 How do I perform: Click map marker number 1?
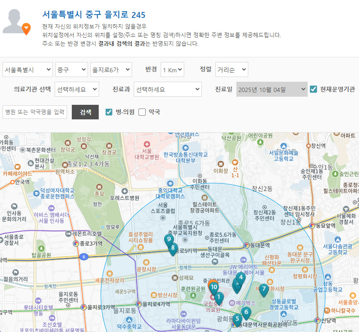219,298
